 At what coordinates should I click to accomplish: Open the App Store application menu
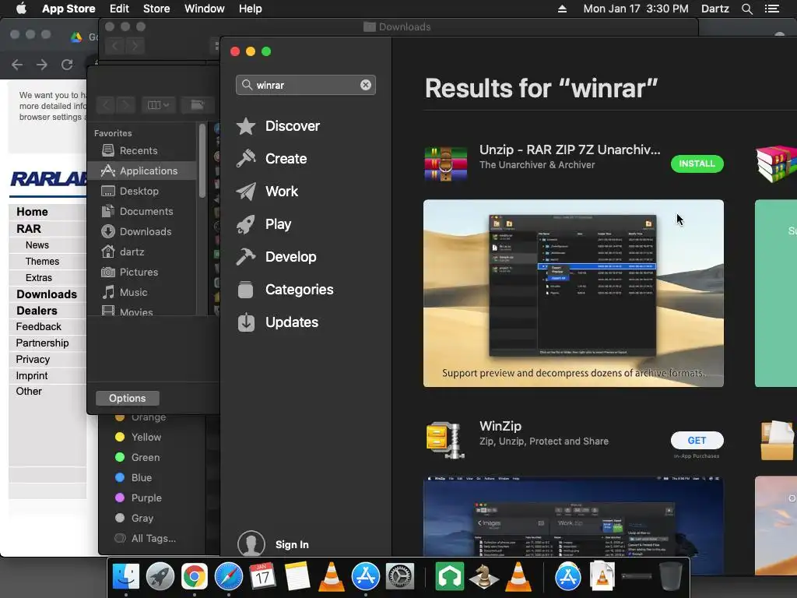pyautogui.click(x=68, y=9)
